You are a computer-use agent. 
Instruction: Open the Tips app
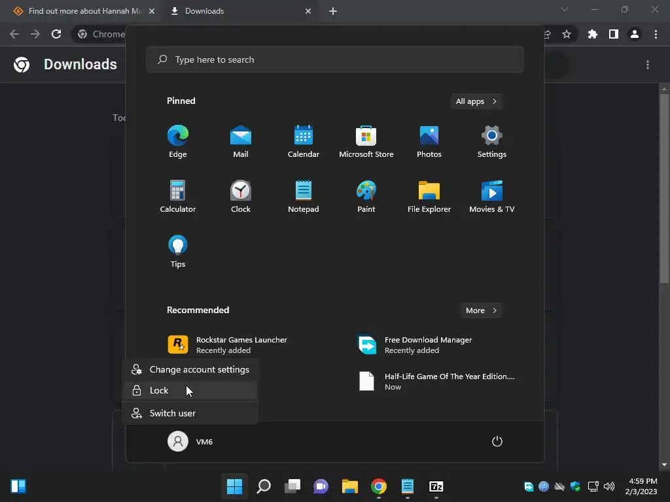pyautogui.click(x=178, y=252)
